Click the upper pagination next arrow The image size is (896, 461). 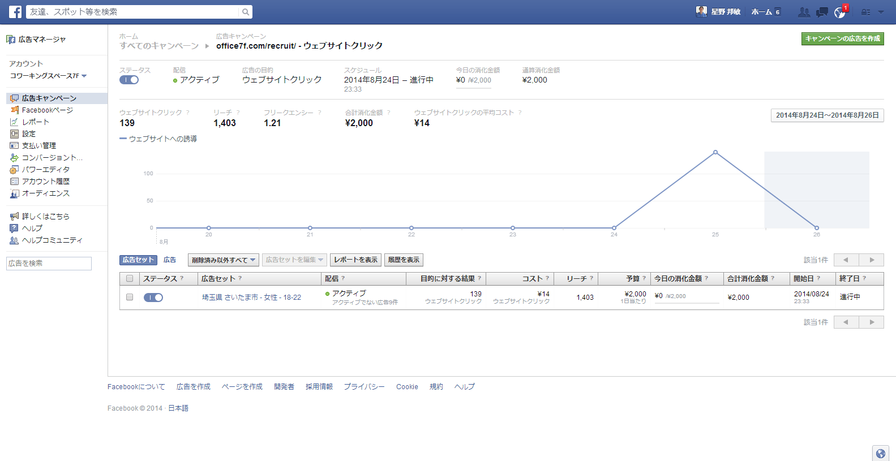tap(872, 260)
